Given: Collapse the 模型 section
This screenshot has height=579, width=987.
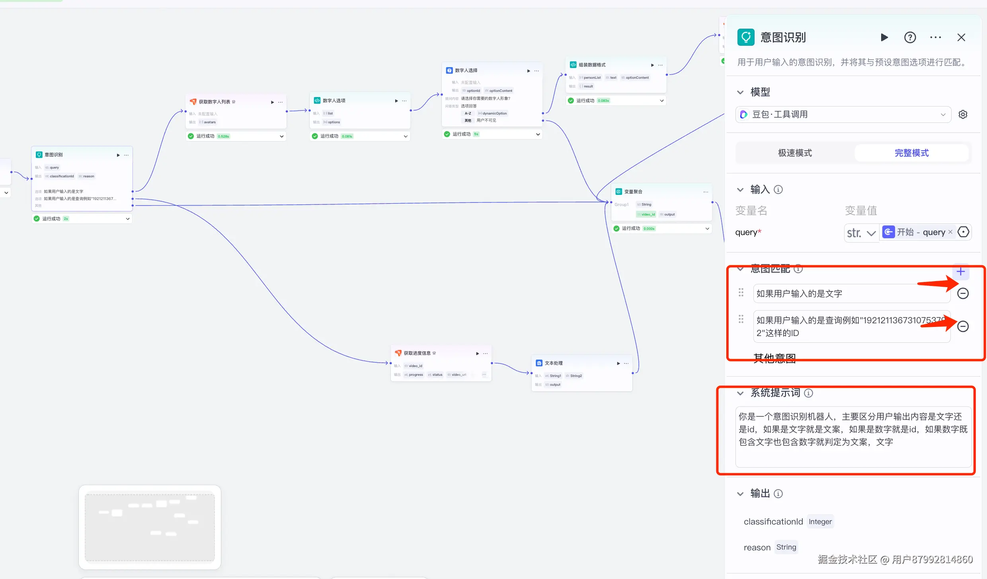Looking at the screenshot, I should pyautogui.click(x=740, y=92).
